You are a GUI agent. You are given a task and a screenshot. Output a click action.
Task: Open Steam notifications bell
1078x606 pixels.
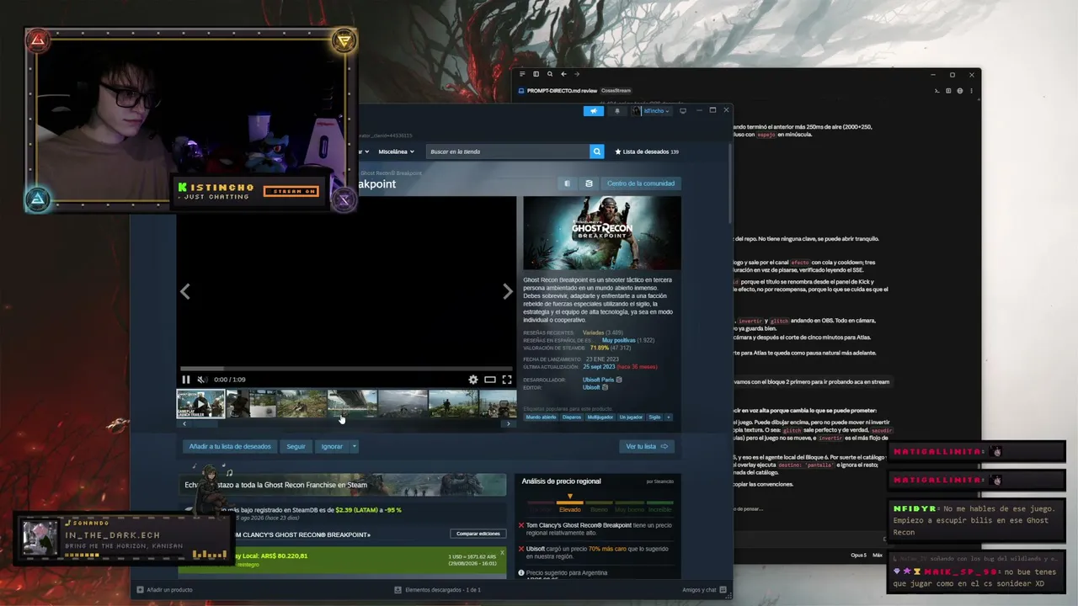click(x=616, y=110)
